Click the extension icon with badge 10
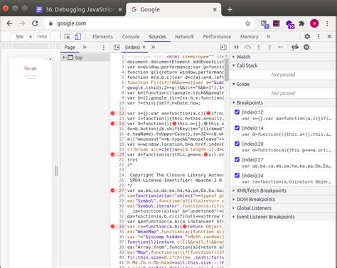This screenshot has width=337, height=268. (x=290, y=24)
